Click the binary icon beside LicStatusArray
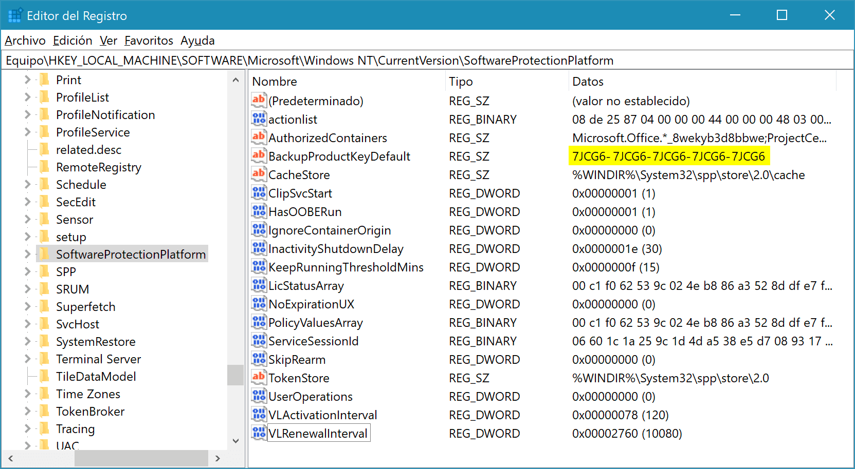Viewport: 855px width, 469px height. [x=259, y=285]
